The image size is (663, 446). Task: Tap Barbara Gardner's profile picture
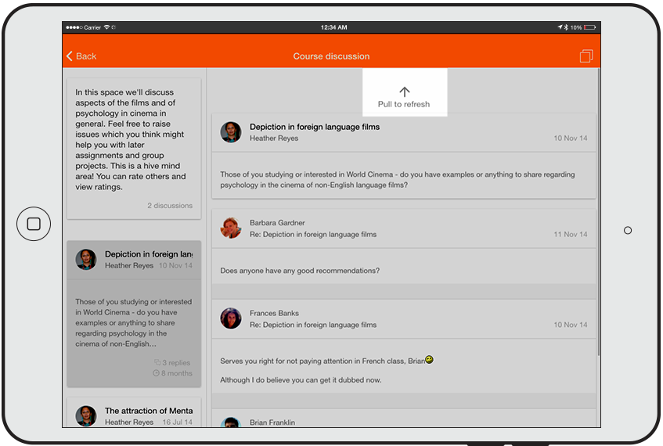click(231, 228)
